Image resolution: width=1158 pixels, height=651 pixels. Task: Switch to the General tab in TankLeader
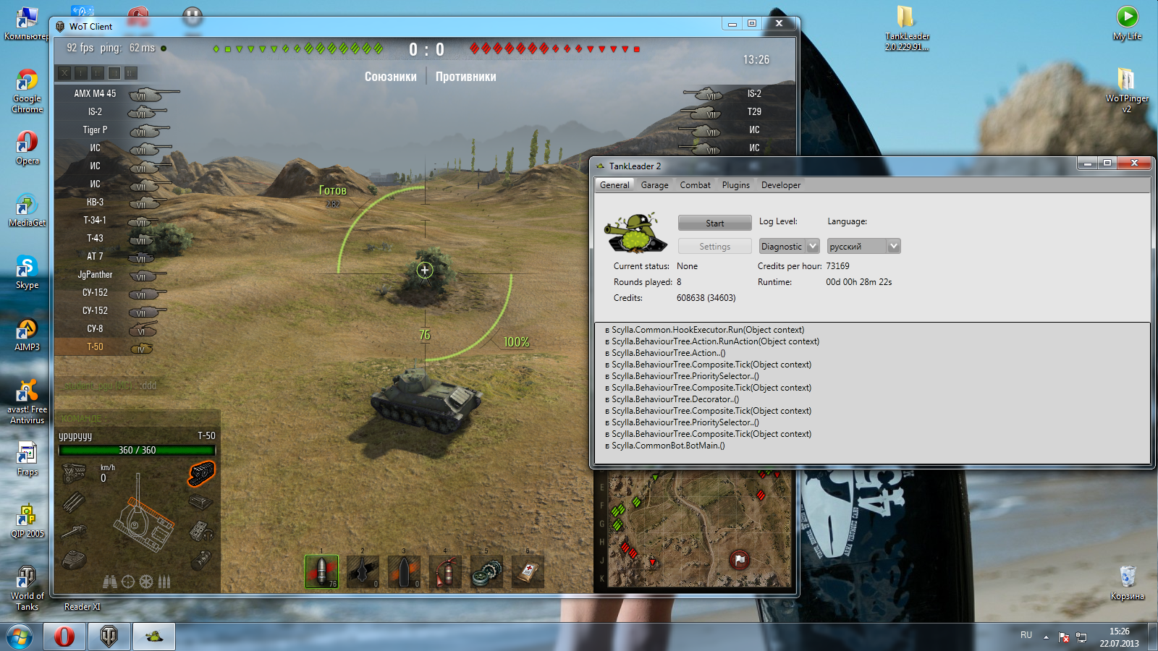[614, 185]
